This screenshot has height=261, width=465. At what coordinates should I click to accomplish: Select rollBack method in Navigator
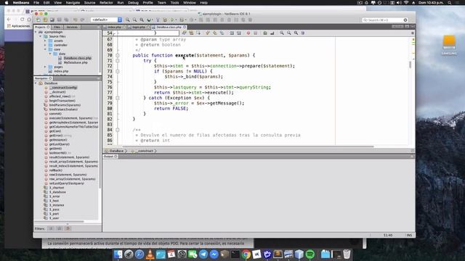[x=55, y=170]
